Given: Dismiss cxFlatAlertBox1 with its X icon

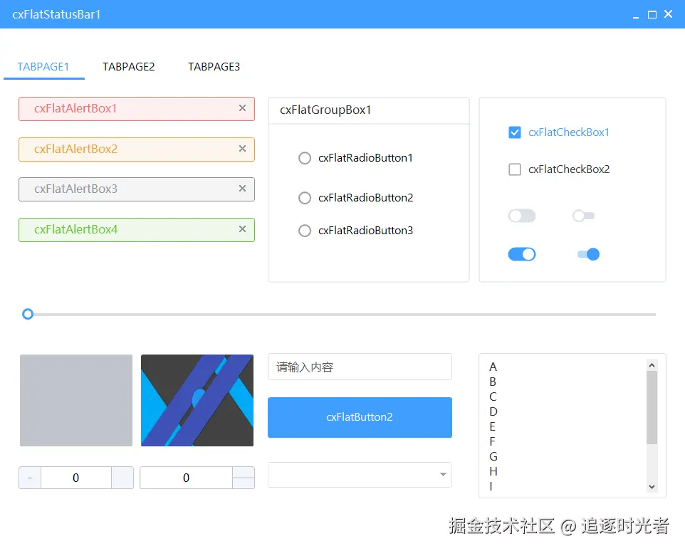Looking at the screenshot, I should (x=243, y=107).
